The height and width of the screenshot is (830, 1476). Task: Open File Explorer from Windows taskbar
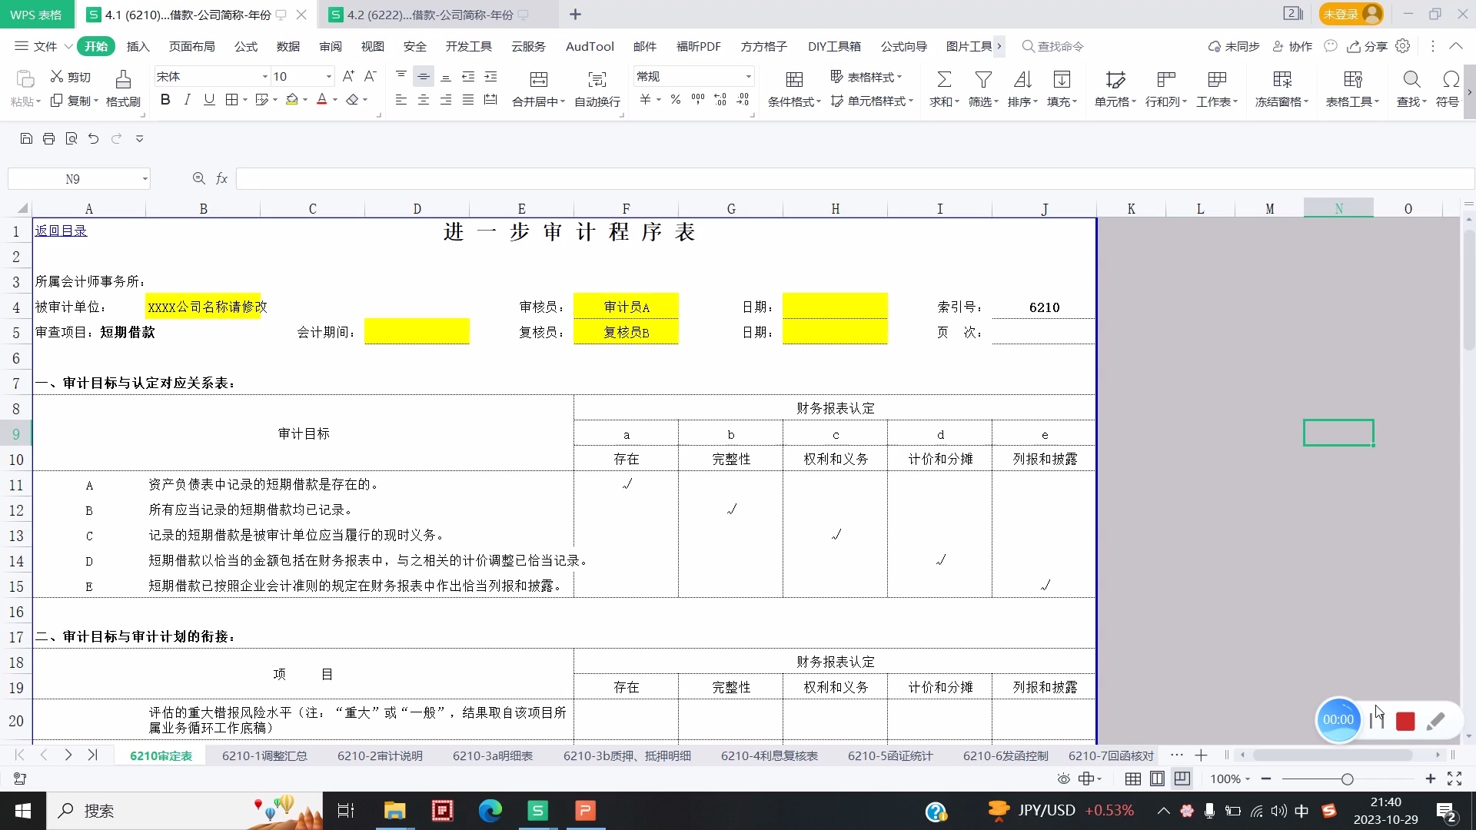click(395, 811)
